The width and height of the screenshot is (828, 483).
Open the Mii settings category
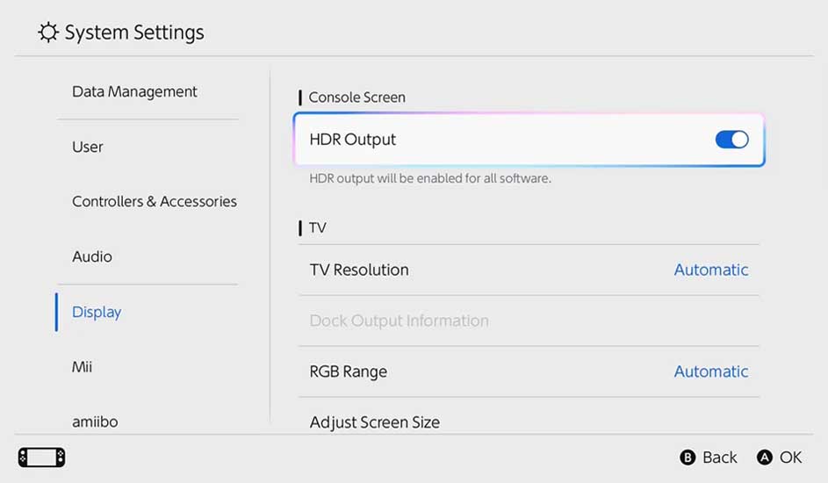[82, 366]
